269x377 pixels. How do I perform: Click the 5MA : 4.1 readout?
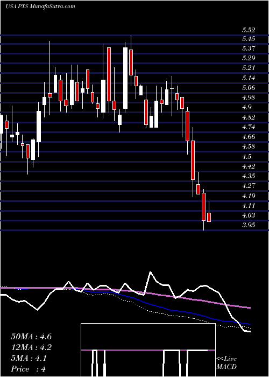(x=28, y=358)
